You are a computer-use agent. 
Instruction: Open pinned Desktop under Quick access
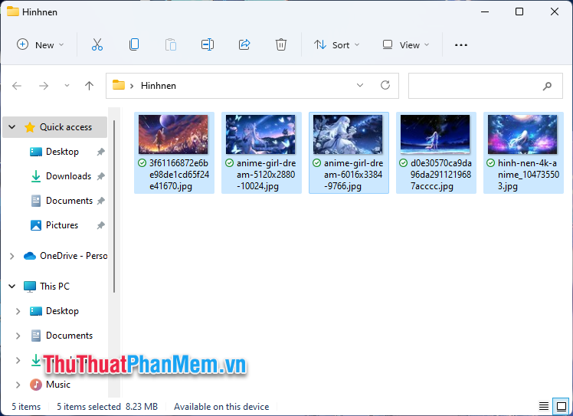click(x=62, y=152)
